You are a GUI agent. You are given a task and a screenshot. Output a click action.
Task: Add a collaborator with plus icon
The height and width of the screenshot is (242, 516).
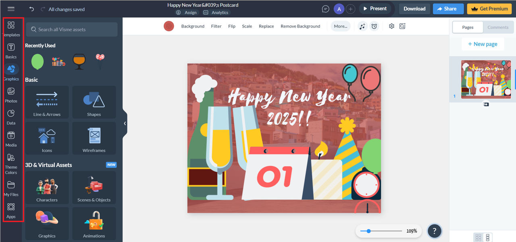(x=351, y=9)
